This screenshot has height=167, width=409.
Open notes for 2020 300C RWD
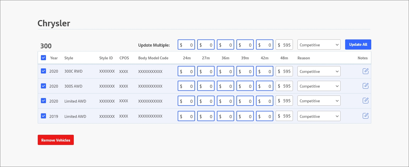click(366, 71)
